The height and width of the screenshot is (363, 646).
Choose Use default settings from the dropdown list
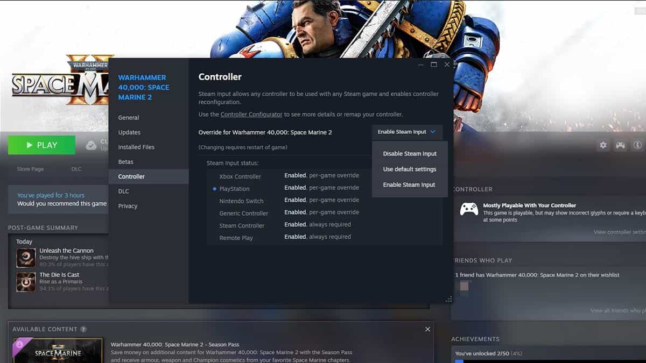click(x=410, y=169)
